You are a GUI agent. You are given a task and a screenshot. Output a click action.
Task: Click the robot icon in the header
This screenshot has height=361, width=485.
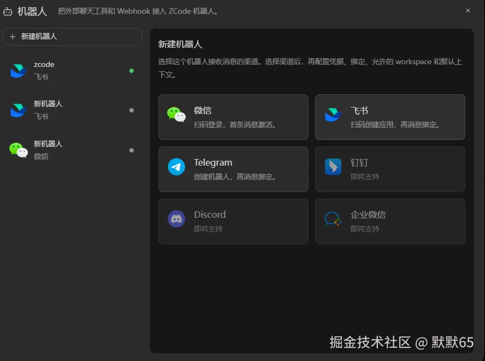[x=8, y=12]
